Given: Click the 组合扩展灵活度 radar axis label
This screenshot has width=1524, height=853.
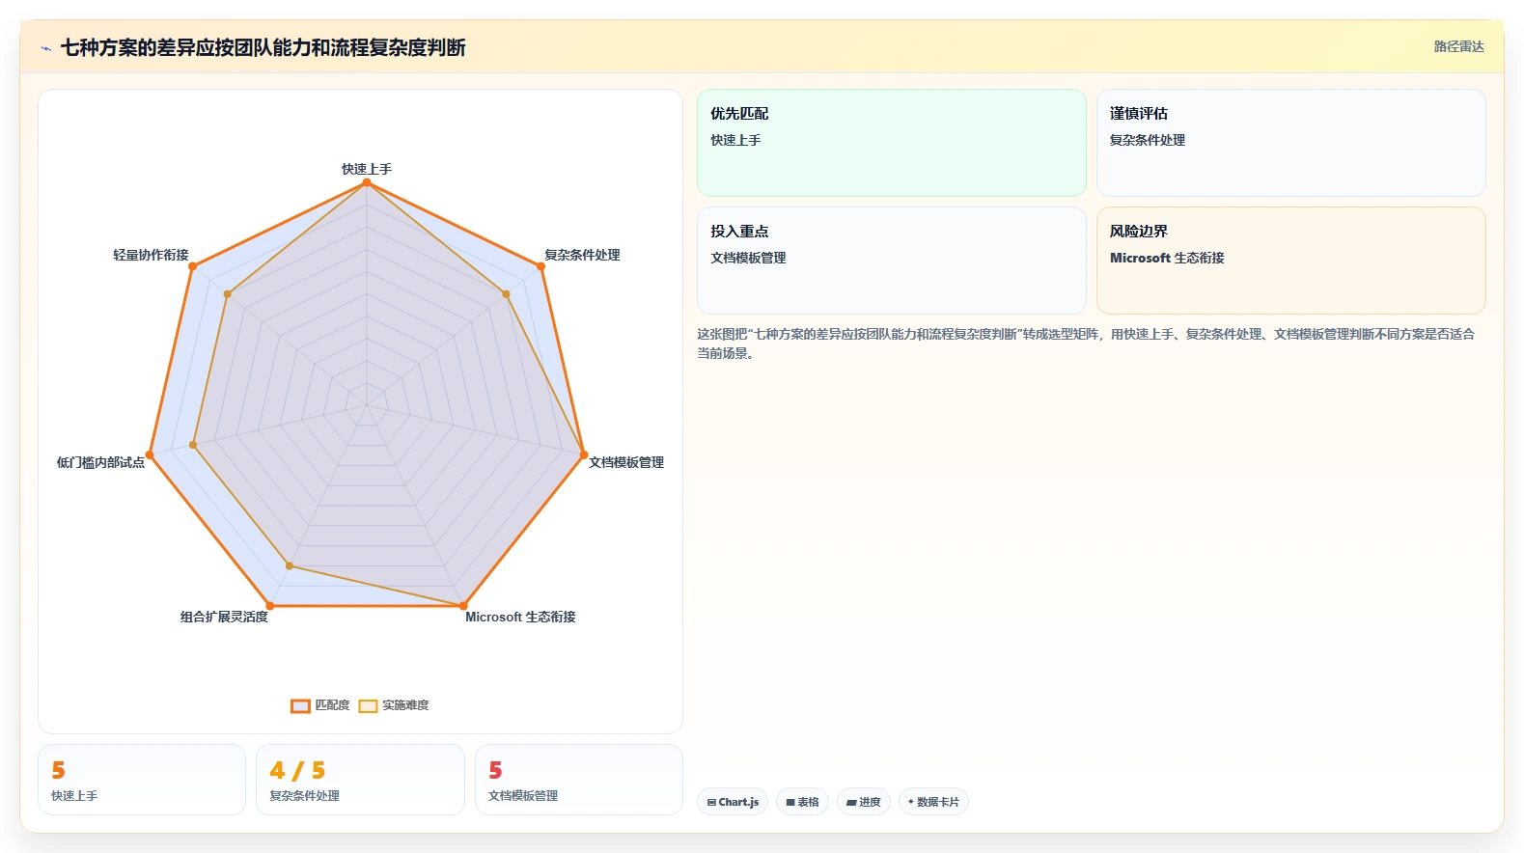Looking at the screenshot, I should [x=224, y=617].
